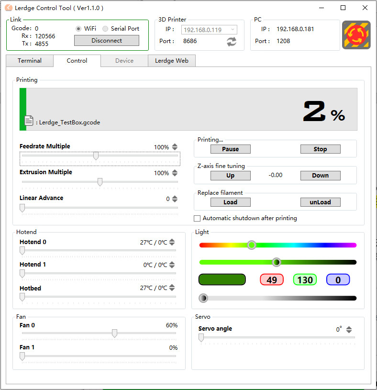Click the Disconnect button
The height and width of the screenshot is (390, 377).
(x=107, y=41)
